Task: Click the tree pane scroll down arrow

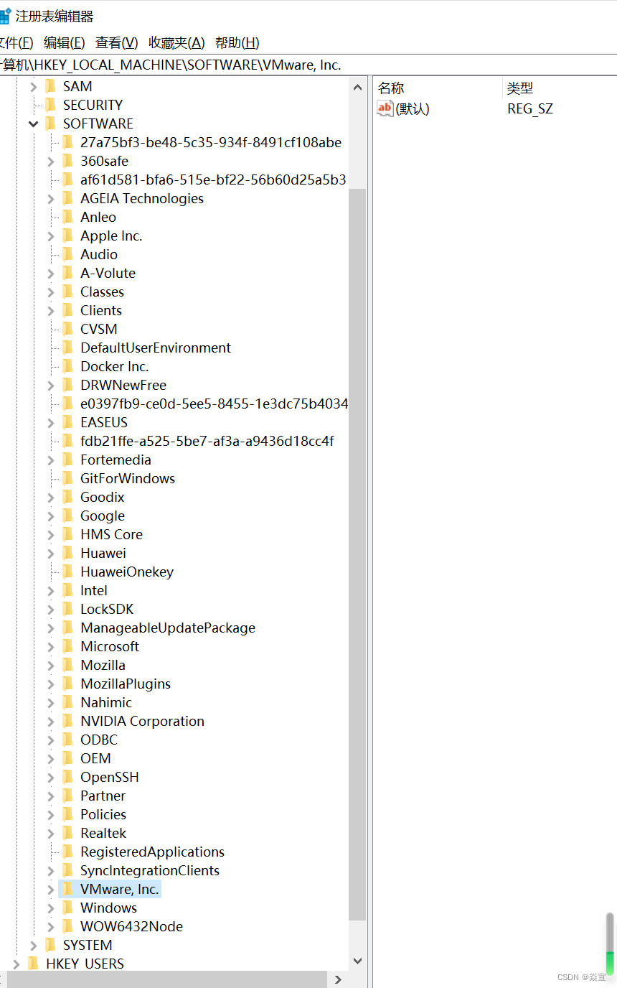Action: [357, 960]
